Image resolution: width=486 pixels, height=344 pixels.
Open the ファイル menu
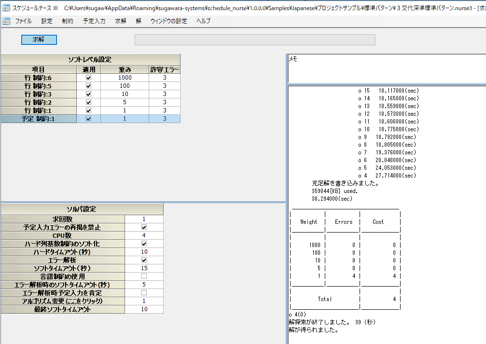(24, 21)
